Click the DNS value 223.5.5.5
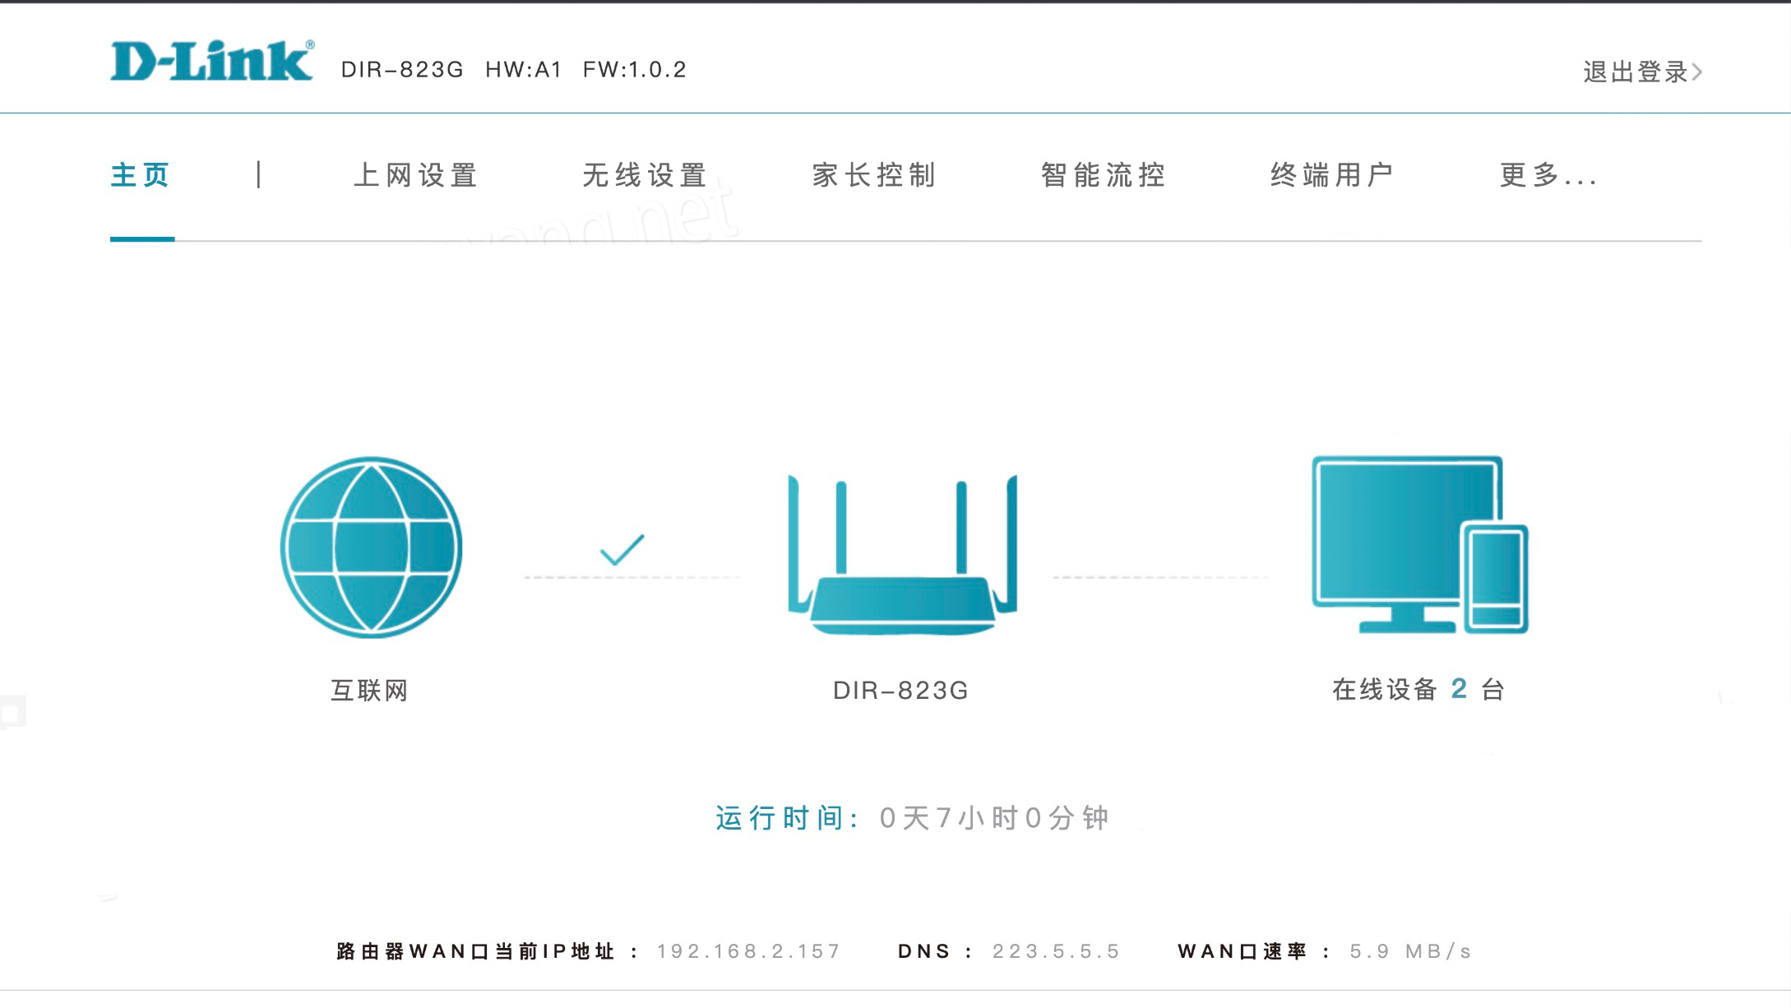Screen dimensions: 1791x1008 click(x=1056, y=951)
